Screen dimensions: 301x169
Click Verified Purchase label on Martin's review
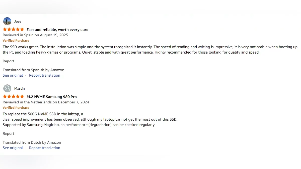coord(16,108)
